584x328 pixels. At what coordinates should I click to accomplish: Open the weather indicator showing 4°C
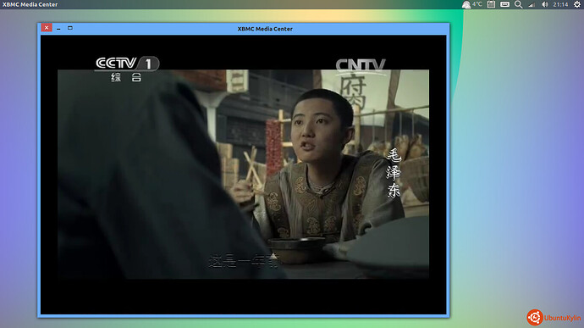tap(472, 4)
